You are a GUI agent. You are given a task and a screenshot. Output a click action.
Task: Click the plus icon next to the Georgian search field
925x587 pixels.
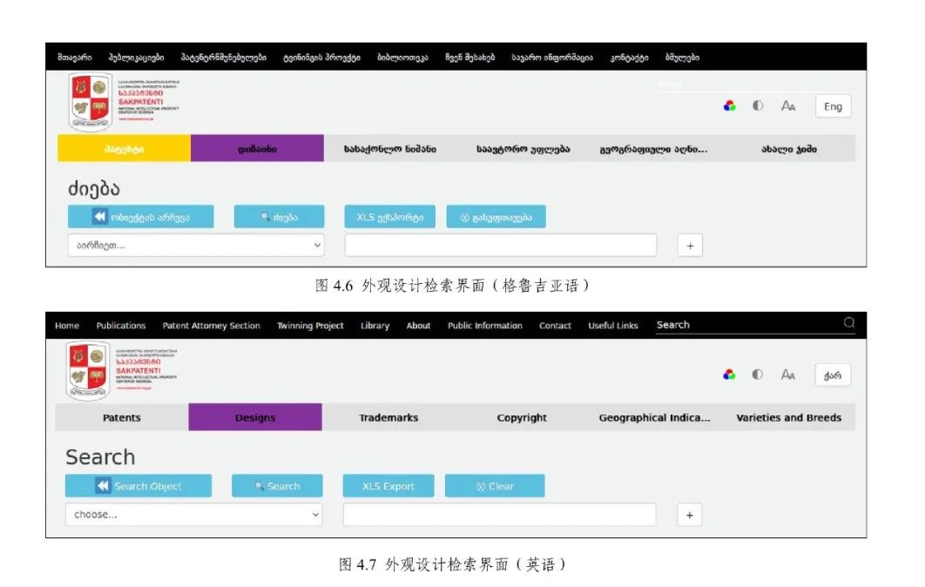tap(690, 246)
